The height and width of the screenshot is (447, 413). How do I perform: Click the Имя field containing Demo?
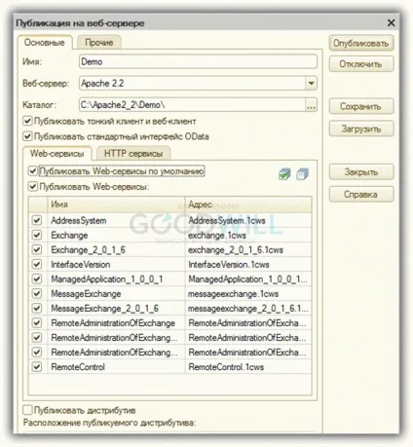coord(198,61)
